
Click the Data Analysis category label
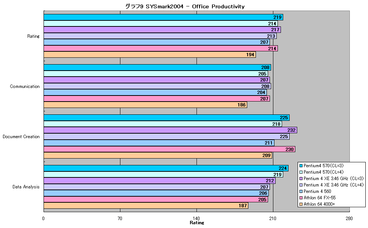pos(26,187)
